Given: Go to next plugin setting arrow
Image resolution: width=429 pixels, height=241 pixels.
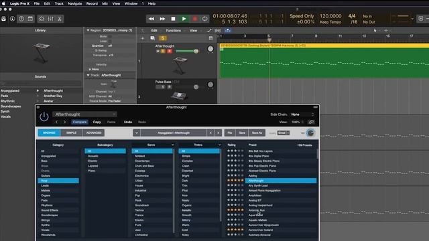Looking at the screenshot, I should click(x=65, y=122).
